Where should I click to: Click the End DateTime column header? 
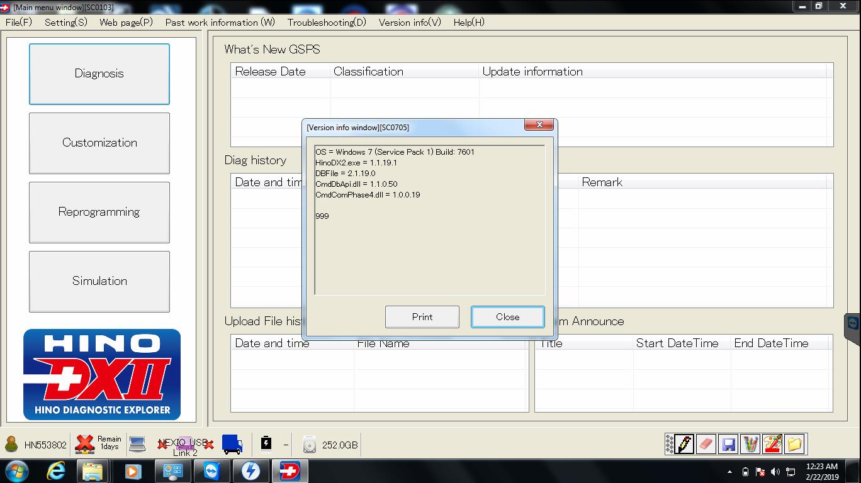781,343
